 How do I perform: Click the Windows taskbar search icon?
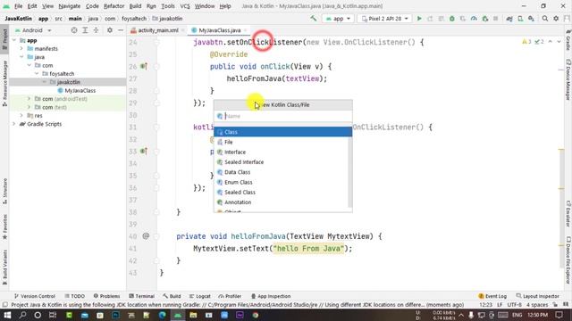22,315
